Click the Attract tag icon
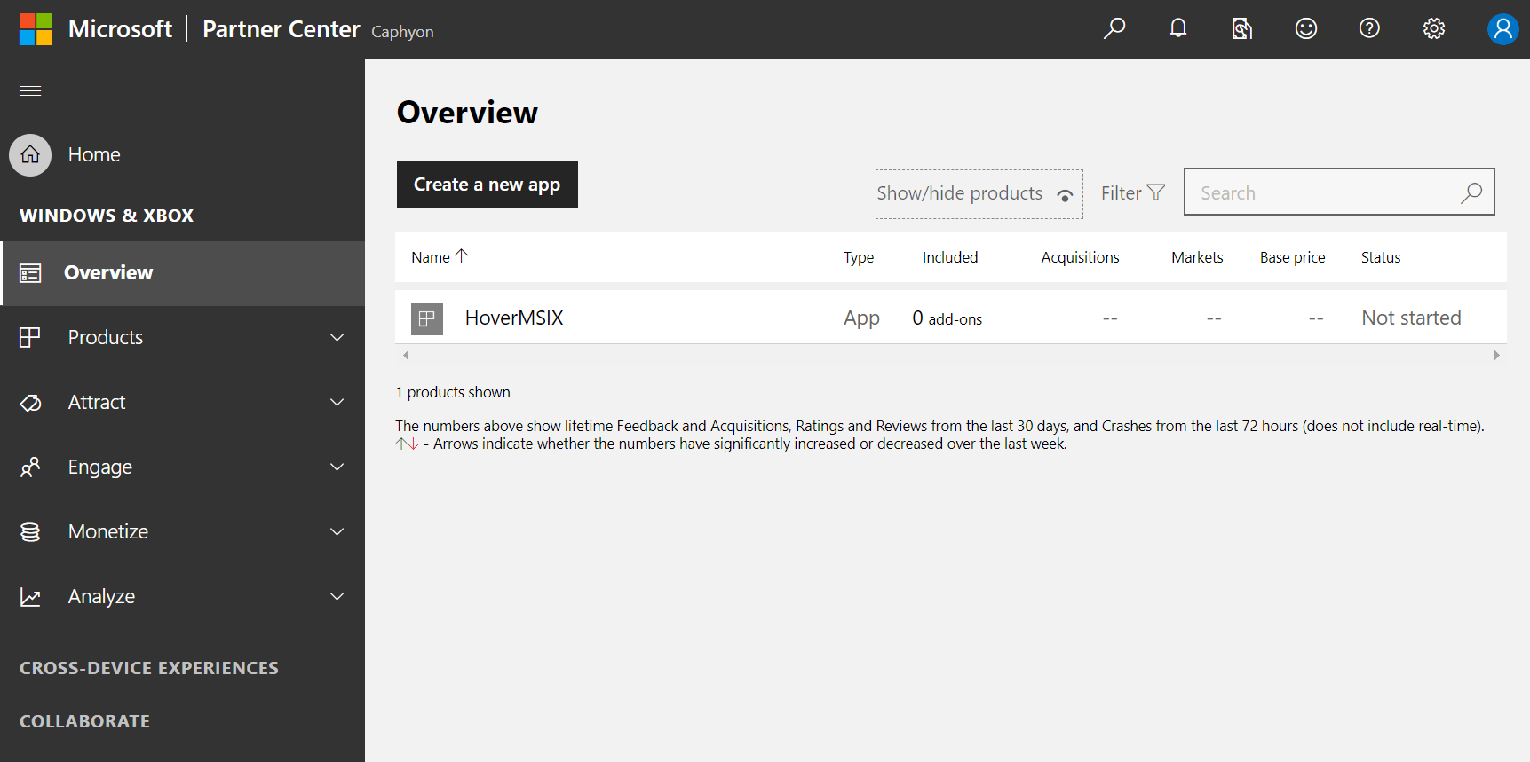 click(30, 403)
